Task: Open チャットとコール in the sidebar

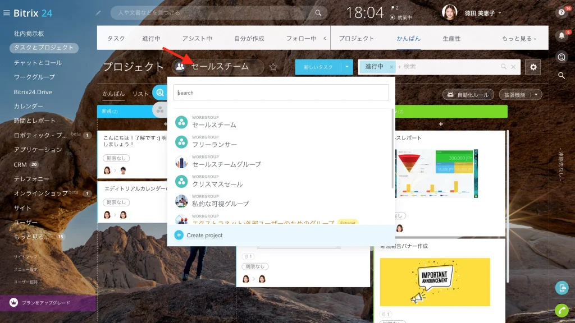Action: (38, 63)
